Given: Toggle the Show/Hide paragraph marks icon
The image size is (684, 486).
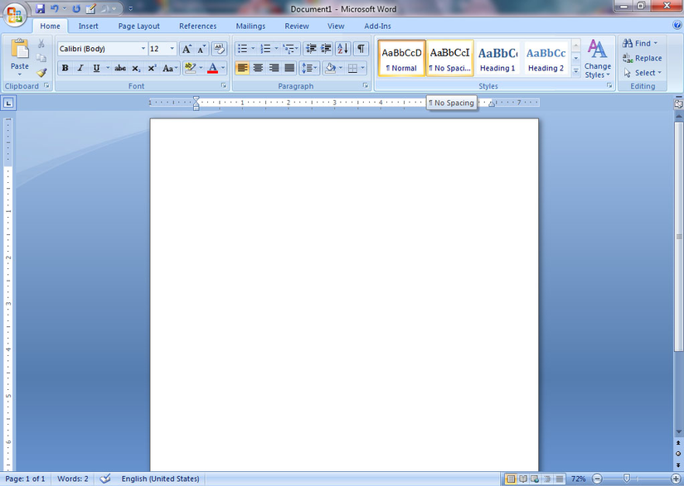Looking at the screenshot, I should [360, 48].
